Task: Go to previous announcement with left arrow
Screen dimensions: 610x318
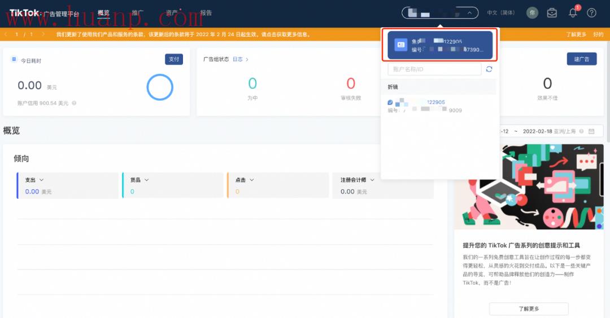Action: (x=6, y=34)
